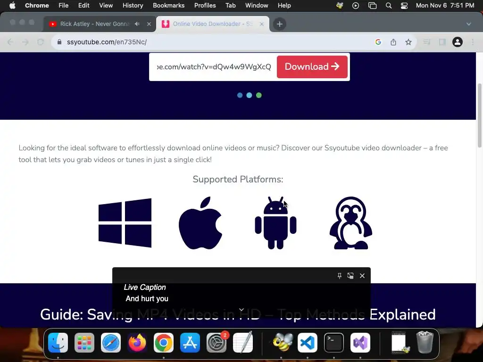Open Finder from the Dock
This screenshot has height=362, width=483.
58,343
